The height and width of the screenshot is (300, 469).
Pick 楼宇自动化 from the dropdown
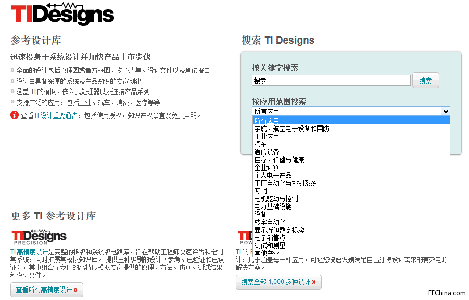351,222
